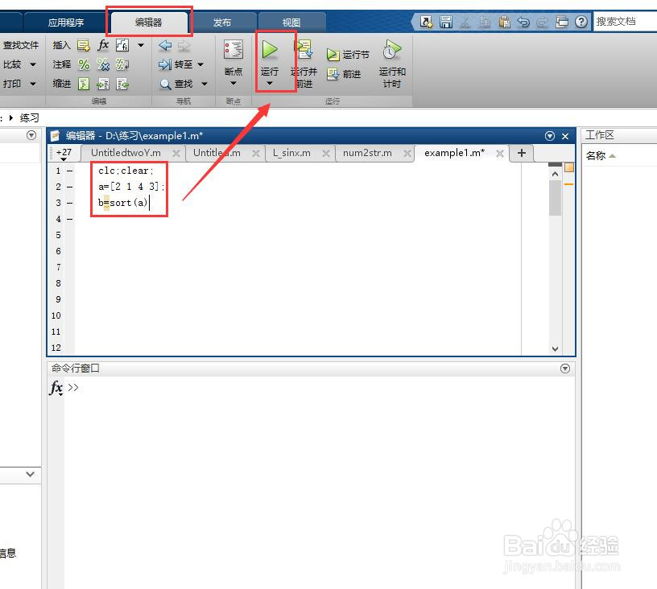657x589 pixels.
Task: Switch to the 编辑器 ribbon tab
Action: point(148,23)
